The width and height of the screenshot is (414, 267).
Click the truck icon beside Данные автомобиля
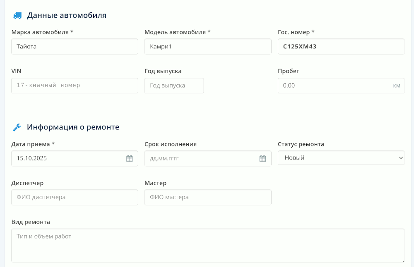[x=17, y=16]
